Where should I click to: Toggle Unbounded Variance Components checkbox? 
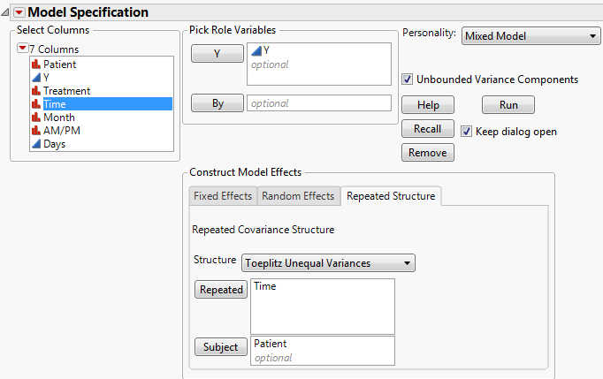408,80
